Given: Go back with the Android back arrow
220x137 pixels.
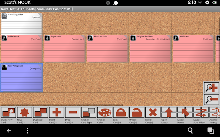Looking at the screenshot, I should (x=9, y=131).
